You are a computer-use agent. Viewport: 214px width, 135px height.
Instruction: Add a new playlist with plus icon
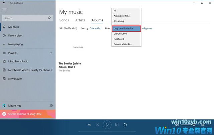click(x=51, y=53)
